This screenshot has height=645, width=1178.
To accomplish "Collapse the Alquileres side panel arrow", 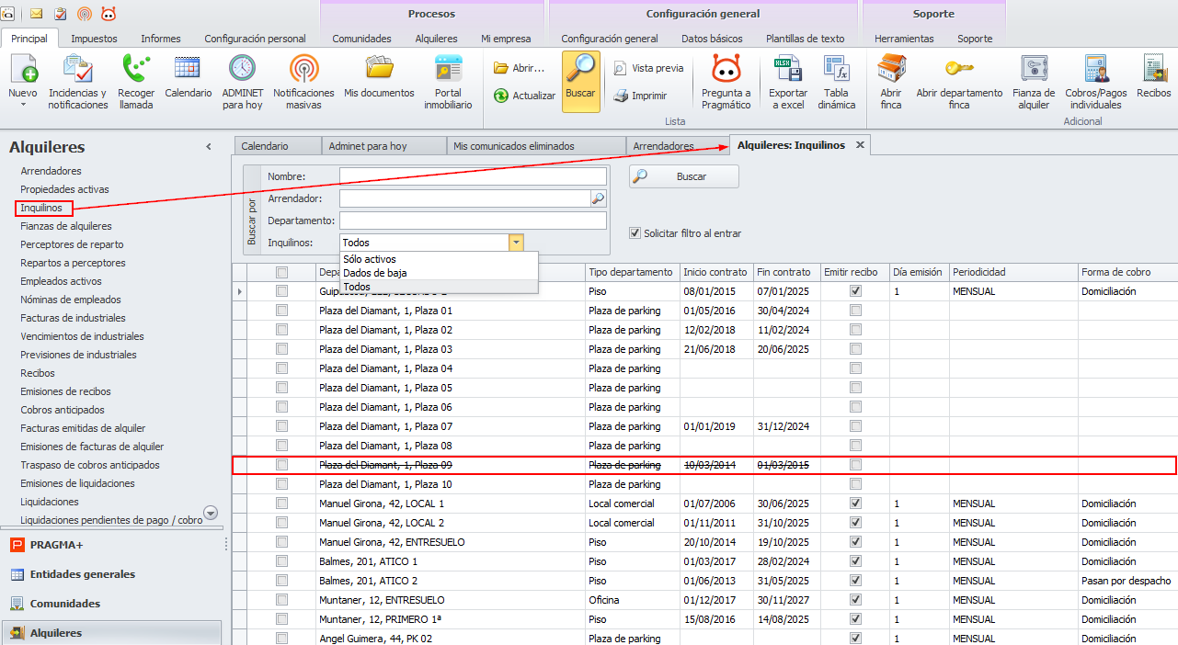I will click(x=209, y=147).
